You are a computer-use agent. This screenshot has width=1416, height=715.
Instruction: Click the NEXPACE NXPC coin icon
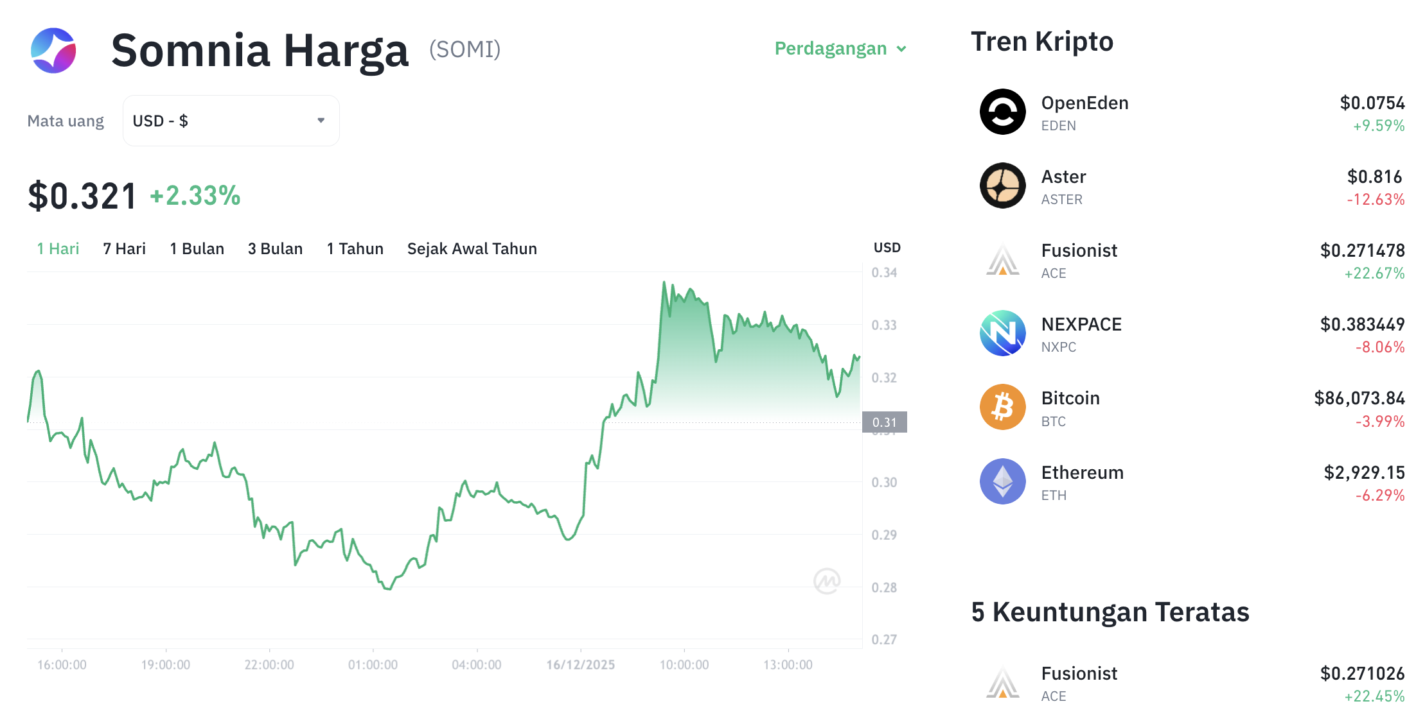1002,334
